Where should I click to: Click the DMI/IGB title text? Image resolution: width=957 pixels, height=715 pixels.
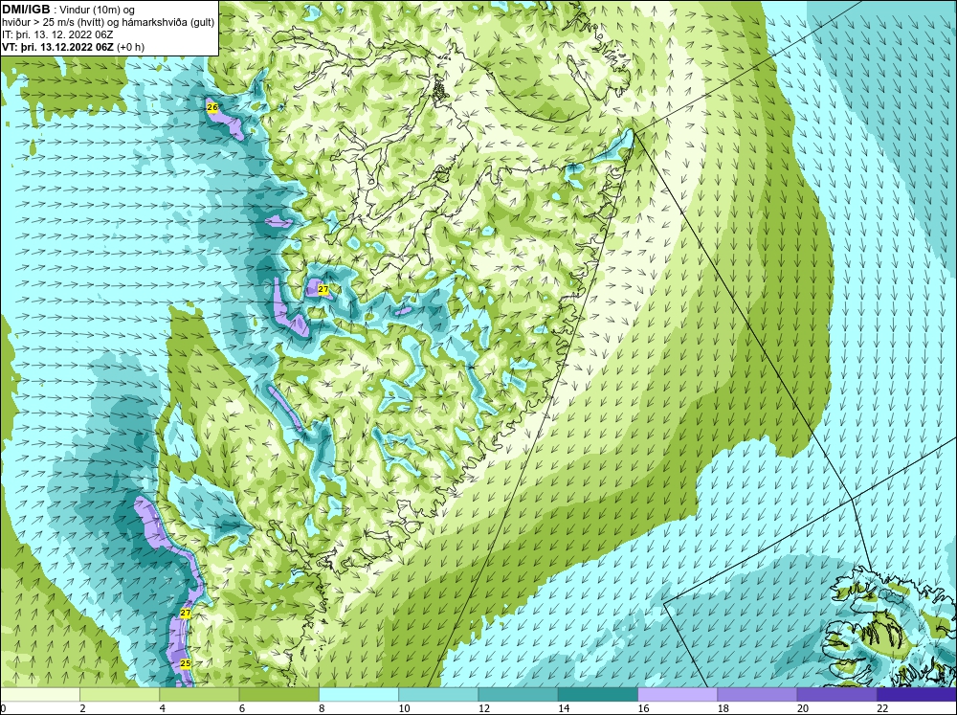(26, 10)
